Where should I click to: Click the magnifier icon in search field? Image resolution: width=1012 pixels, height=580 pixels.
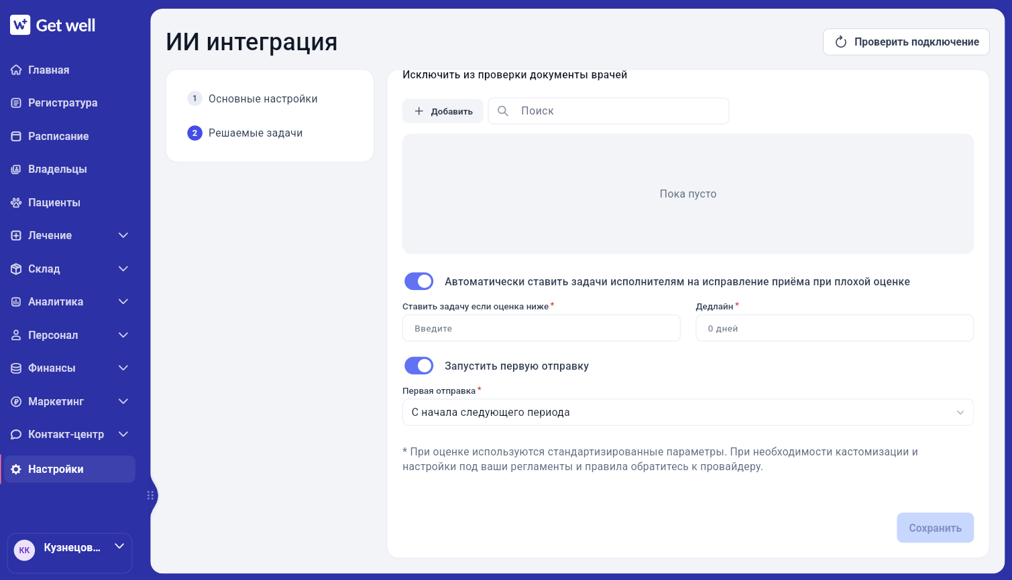click(503, 111)
